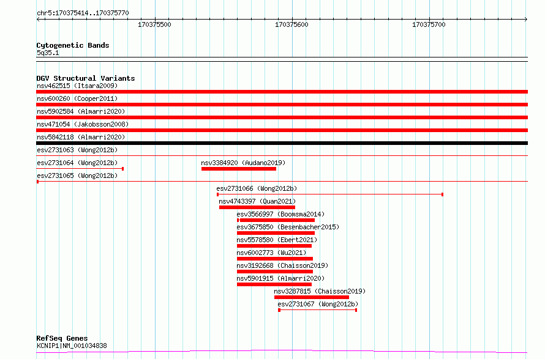Select the nsv5842118 (Almarri2020) label

coord(81,137)
